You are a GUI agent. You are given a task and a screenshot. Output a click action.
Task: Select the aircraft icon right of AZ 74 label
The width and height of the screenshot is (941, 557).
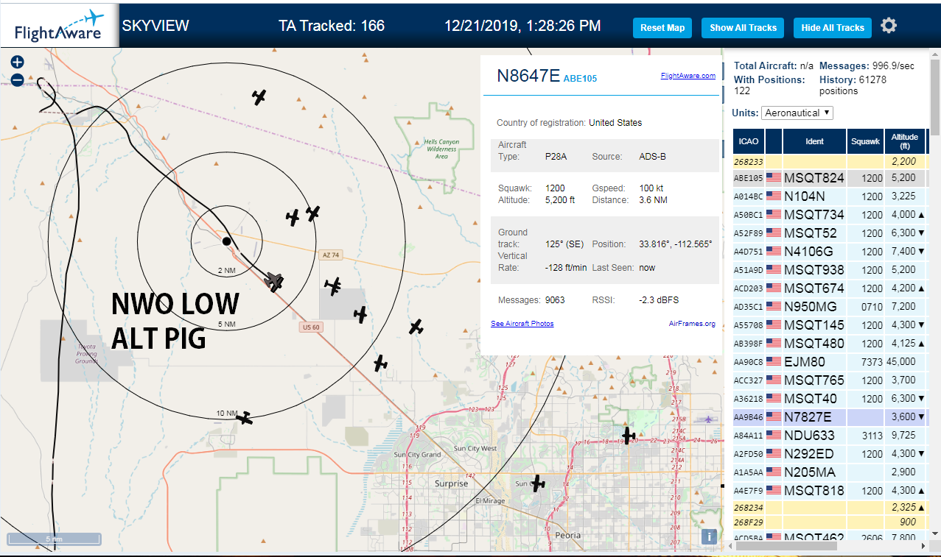point(334,286)
